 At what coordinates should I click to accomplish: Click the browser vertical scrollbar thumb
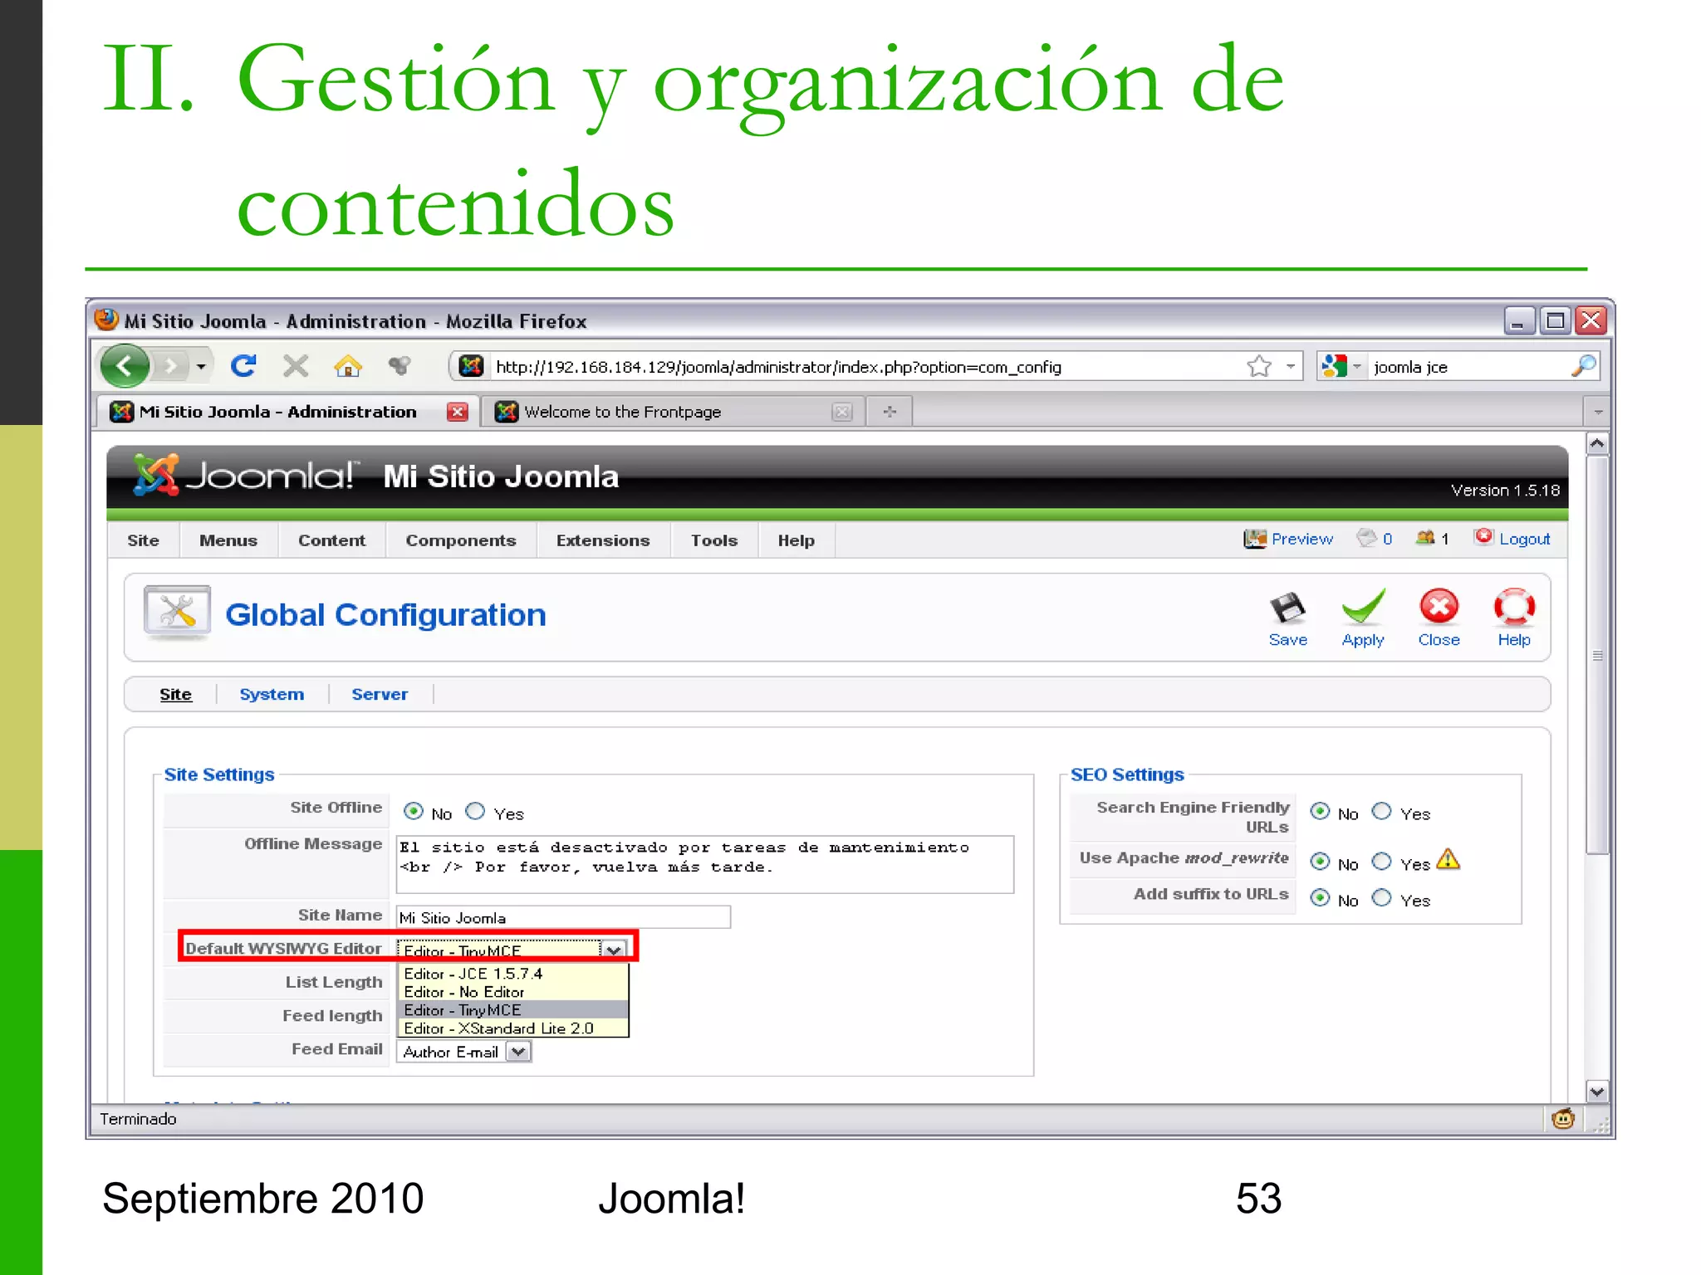1597,655
